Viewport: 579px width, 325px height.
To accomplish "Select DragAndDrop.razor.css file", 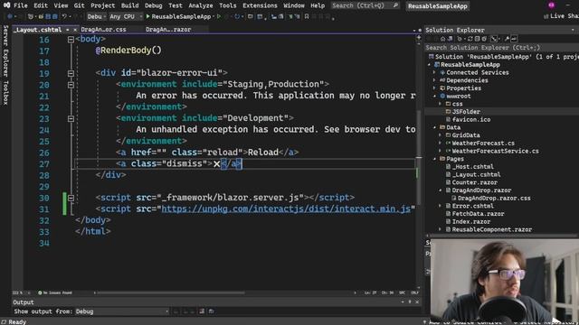I will tap(494, 199).
